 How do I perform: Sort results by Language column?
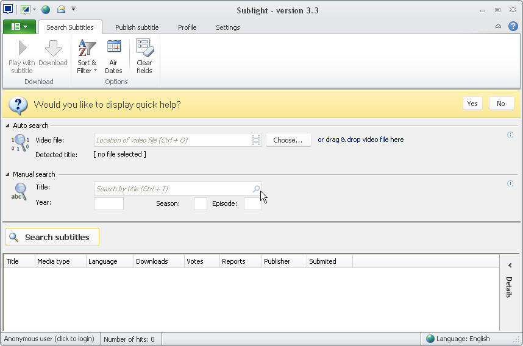[110, 261]
